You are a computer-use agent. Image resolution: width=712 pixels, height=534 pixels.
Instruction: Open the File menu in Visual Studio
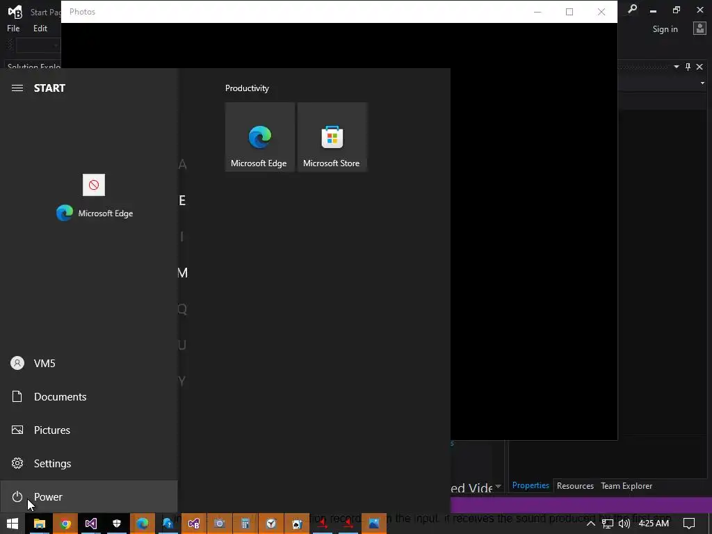click(13, 28)
